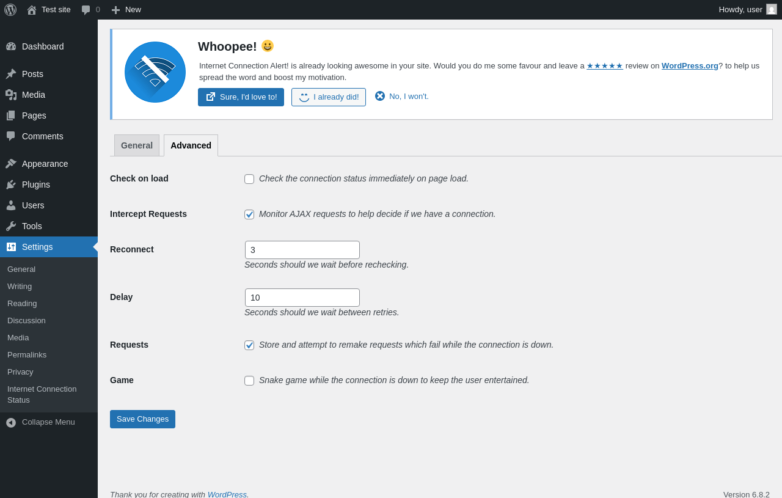Open the comments bubble in admin bar
Image resolution: width=782 pixels, height=498 pixels.
(86, 10)
